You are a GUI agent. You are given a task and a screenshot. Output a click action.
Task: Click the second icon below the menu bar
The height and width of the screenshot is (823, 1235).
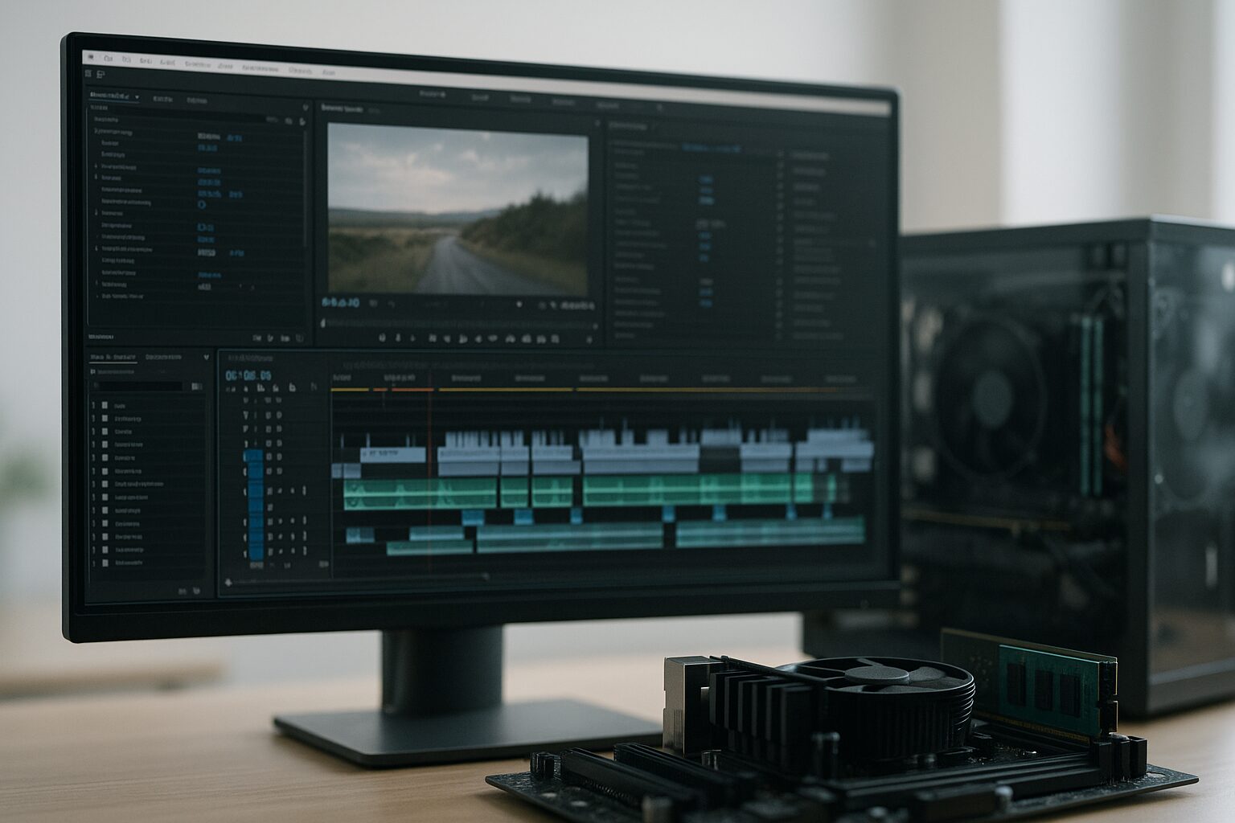click(x=101, y=74)
